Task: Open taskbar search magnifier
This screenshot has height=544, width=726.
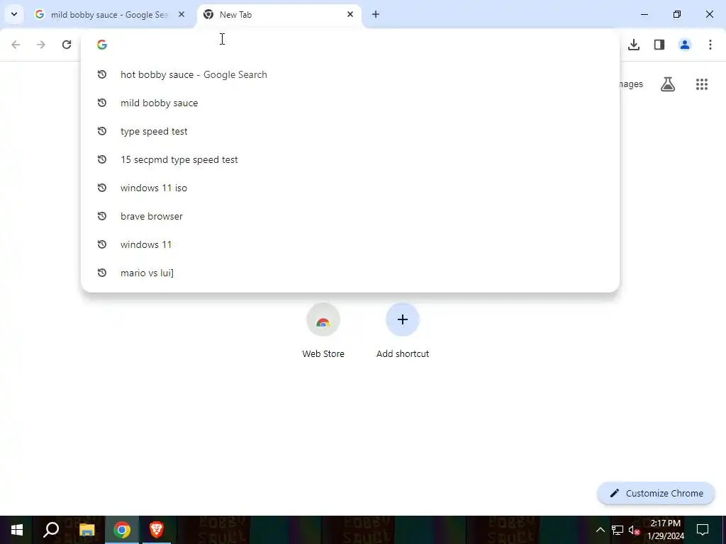Action: (x=51, y=530)
